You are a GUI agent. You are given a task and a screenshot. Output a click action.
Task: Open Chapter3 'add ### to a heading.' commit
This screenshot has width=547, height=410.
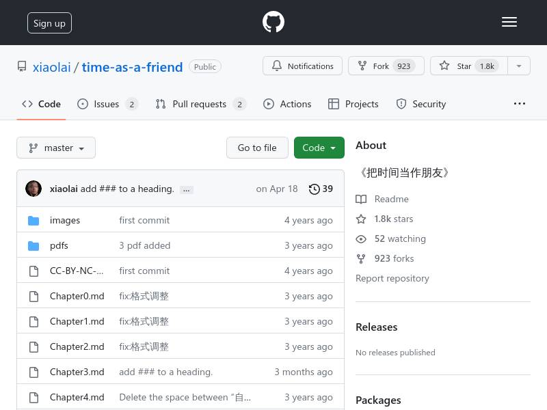tap(165, 372)
